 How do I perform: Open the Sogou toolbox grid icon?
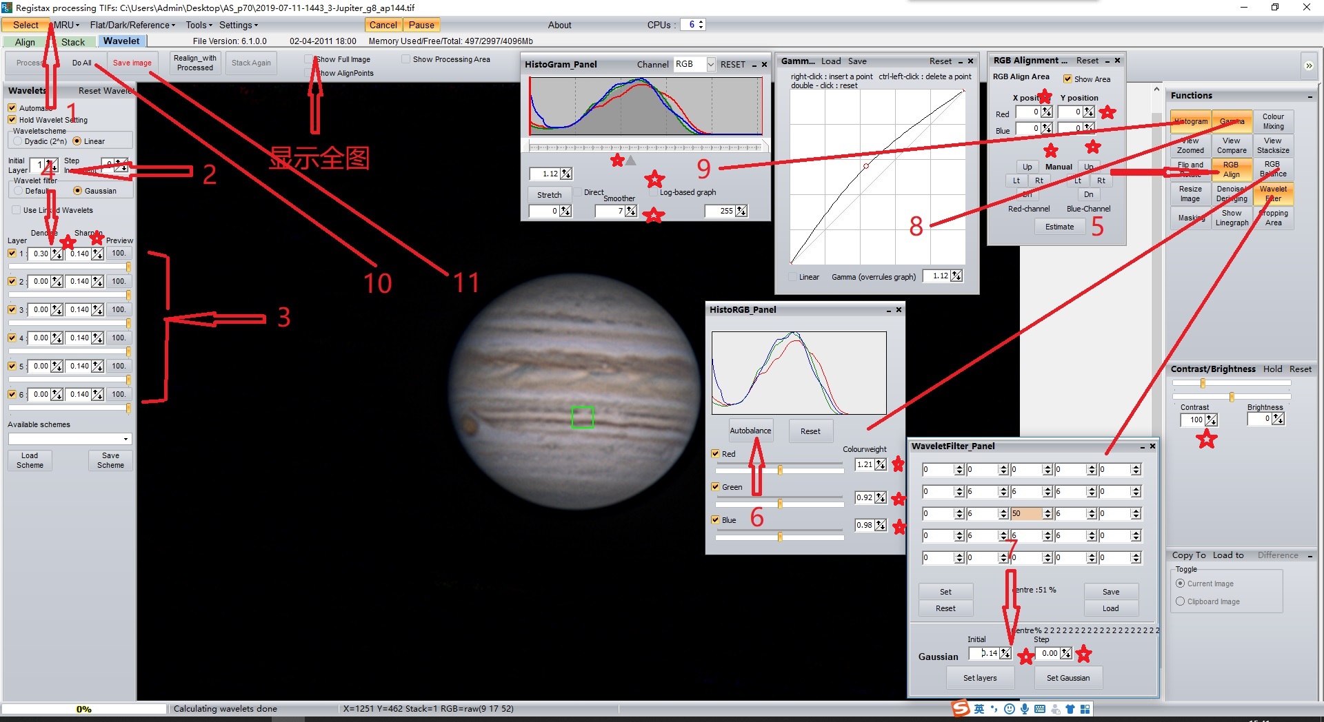[1085, 709]
